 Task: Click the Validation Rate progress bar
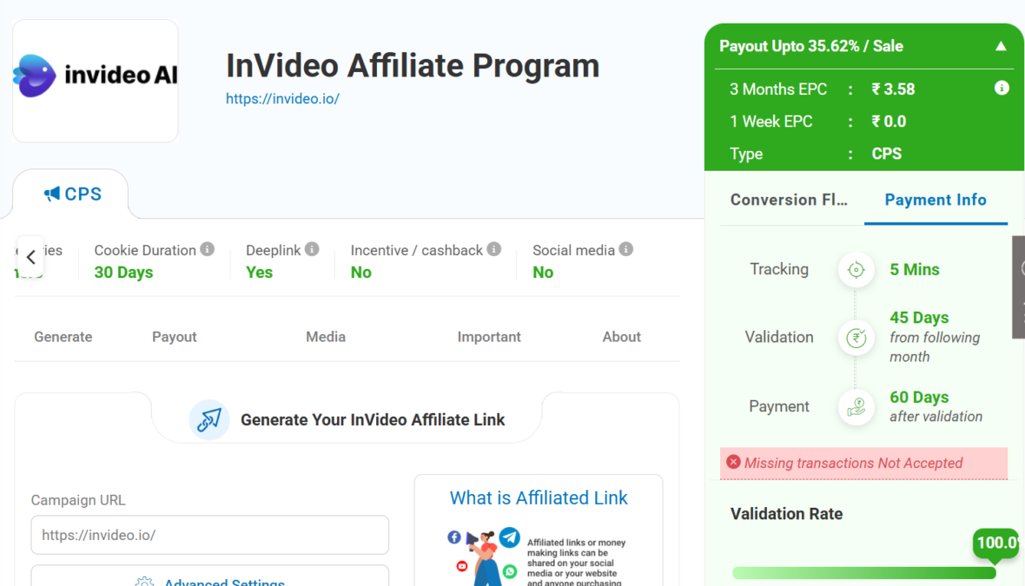pyautogui.click(x=863, y=573)
